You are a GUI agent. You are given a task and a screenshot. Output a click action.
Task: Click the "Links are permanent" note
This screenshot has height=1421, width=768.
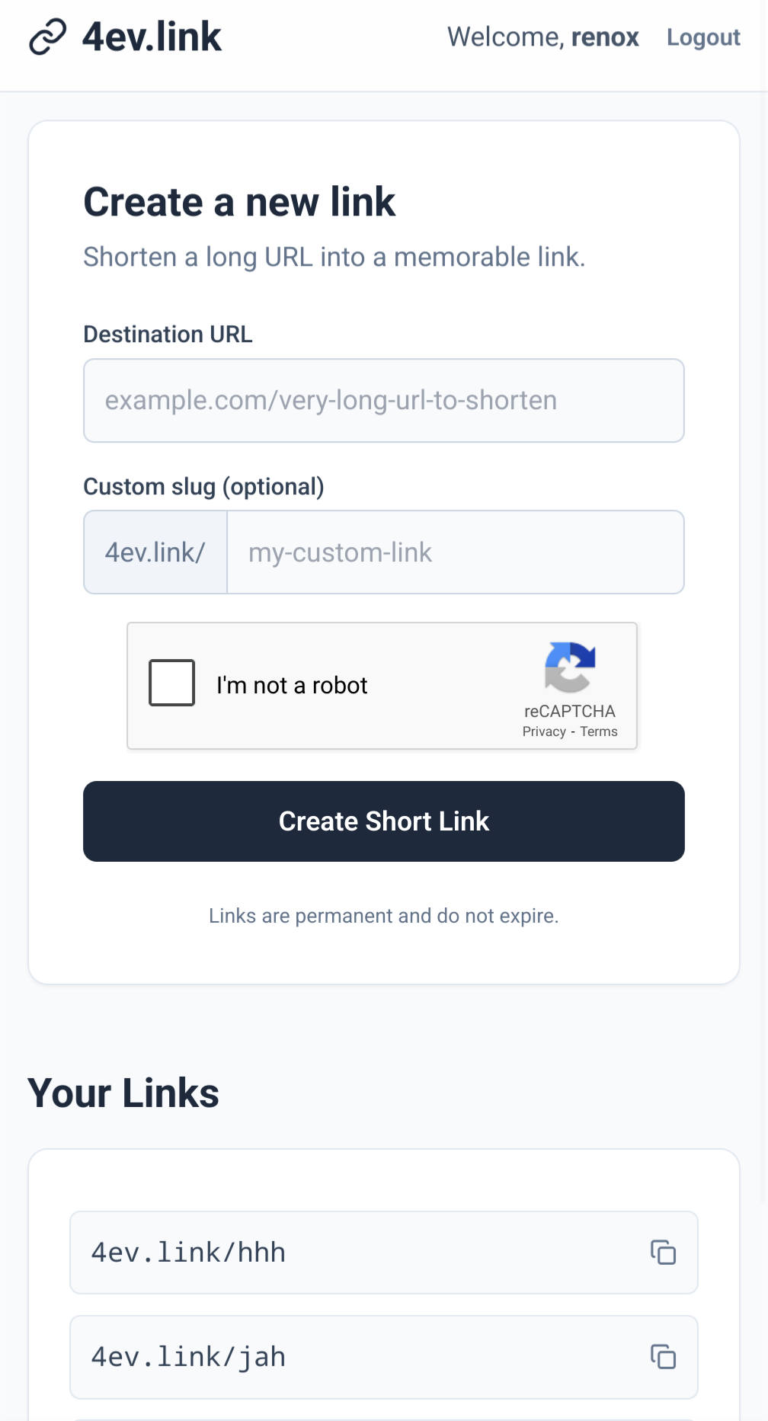click(383, 916)
